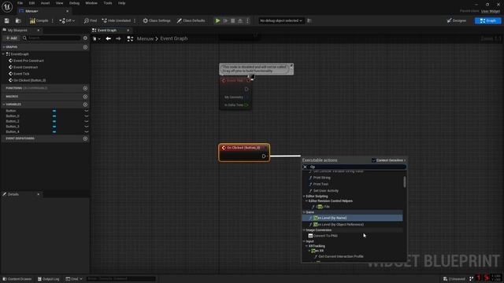This screenshot has width=504, height=283.
Task: Click the Eject button in play controls
Action: tap(240, 20)
